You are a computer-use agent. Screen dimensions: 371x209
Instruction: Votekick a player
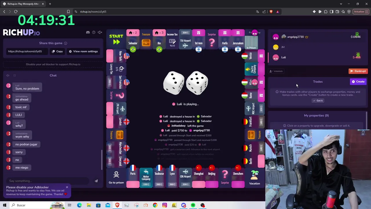276,71
